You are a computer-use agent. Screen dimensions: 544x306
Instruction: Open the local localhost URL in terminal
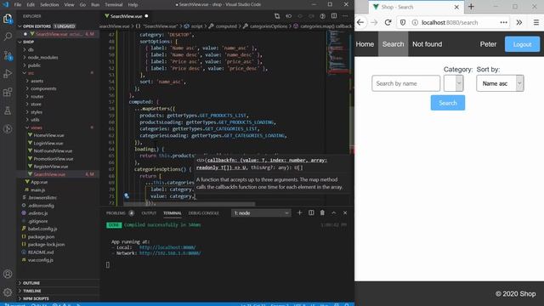click(167, 247)
